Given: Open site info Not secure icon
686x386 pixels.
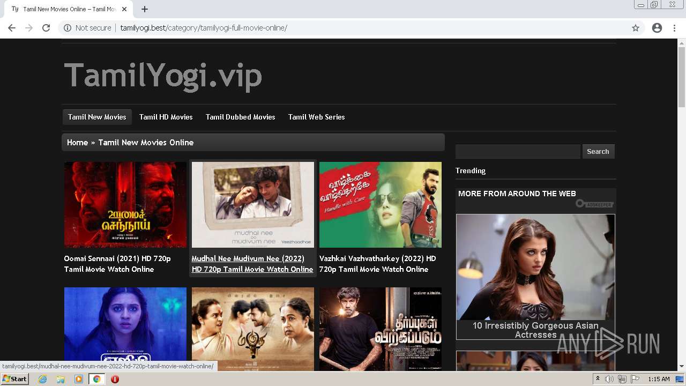Looking at the screenshot, I should click(68, 28).
